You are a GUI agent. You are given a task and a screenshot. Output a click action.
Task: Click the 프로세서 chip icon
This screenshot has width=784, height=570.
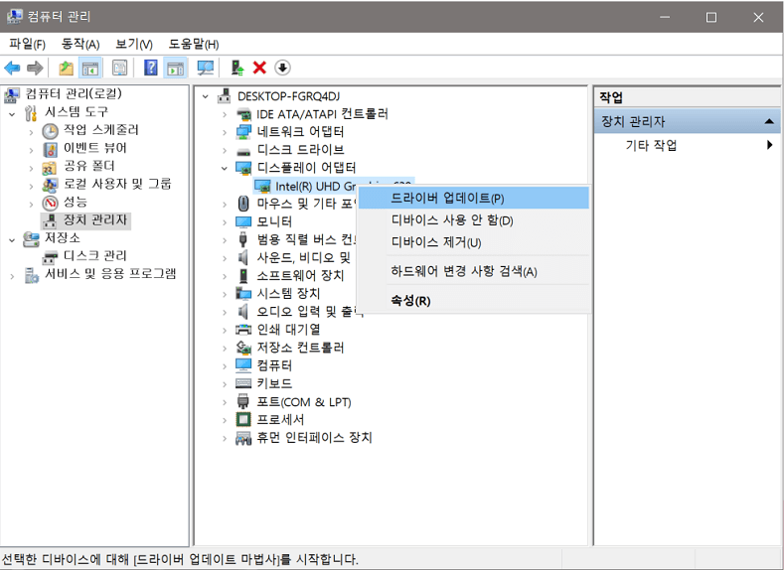[x=243, y=420]
